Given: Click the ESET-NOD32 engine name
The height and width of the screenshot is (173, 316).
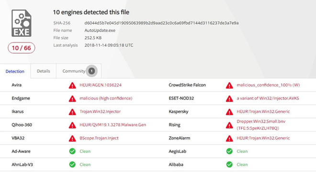Looking at the screenshot, I should click(x=181, y=98).
